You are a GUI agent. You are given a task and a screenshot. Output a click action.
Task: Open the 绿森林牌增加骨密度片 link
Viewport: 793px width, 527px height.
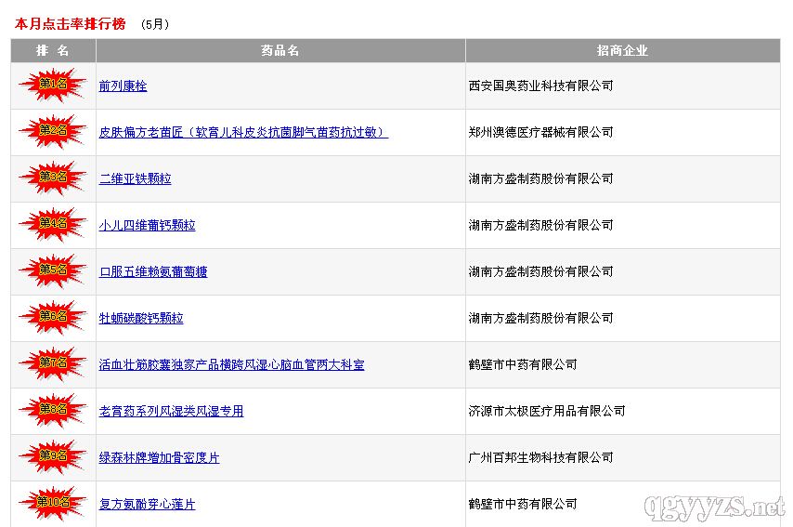pyautogui.click(x=159, y=458)
